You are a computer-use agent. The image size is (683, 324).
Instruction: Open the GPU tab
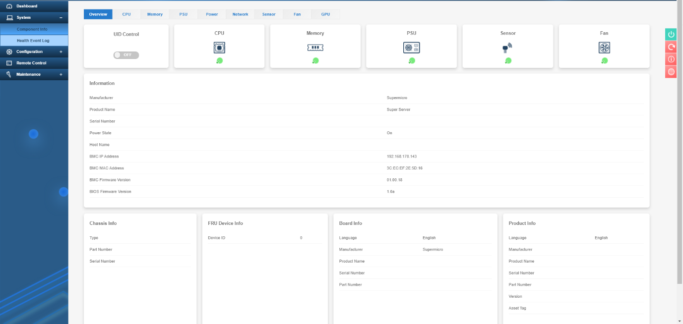click(325, 14)
